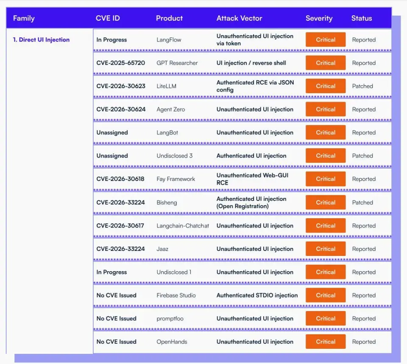The image size is (407, 364).
Task: Click the CVE-2026-30618 identifier
Action: click(120, 179)
